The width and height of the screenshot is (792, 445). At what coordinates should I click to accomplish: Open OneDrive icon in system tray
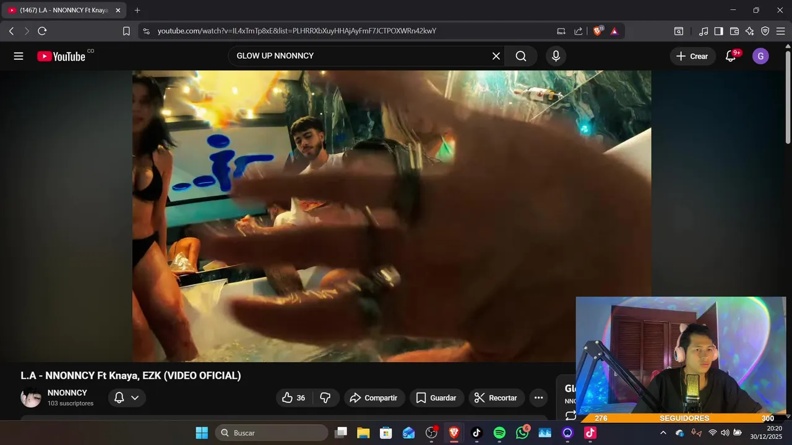679,433
